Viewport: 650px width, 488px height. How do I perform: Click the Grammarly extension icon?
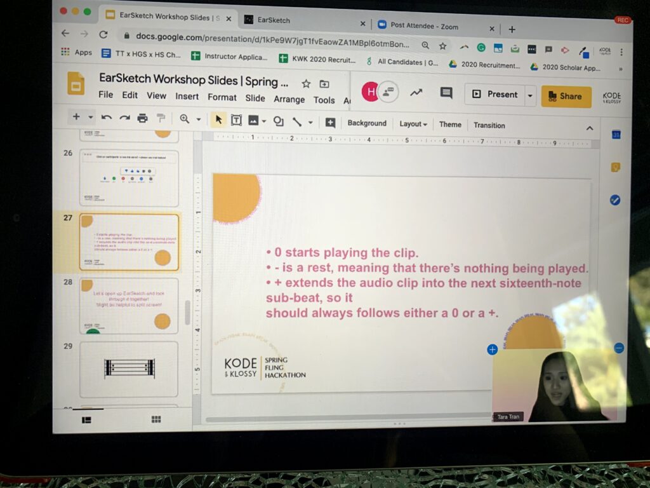(481, 48)
